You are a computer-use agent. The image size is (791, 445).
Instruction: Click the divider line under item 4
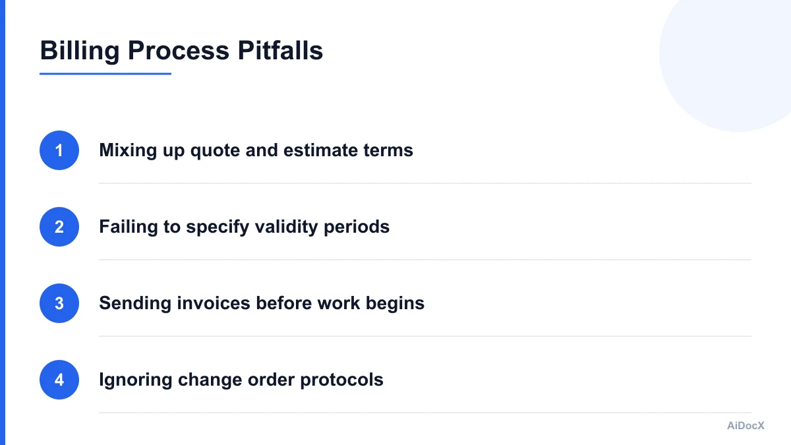pyautogui.click(x=425, y=413)
